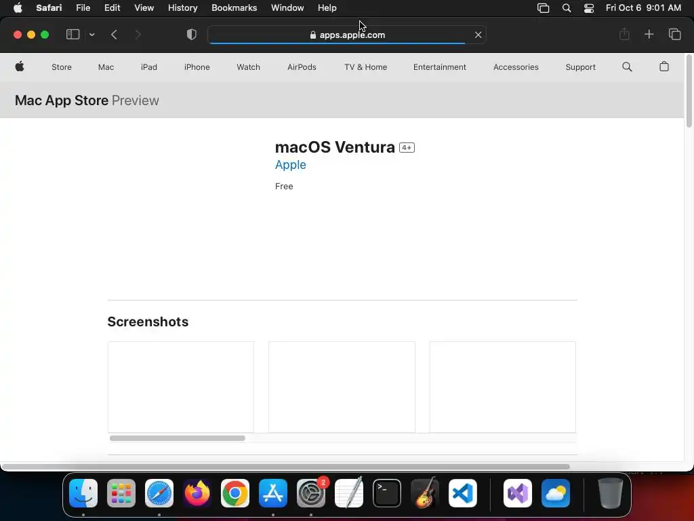Open the Bookmarks menu
694x521 pixels.
point(234,8)
